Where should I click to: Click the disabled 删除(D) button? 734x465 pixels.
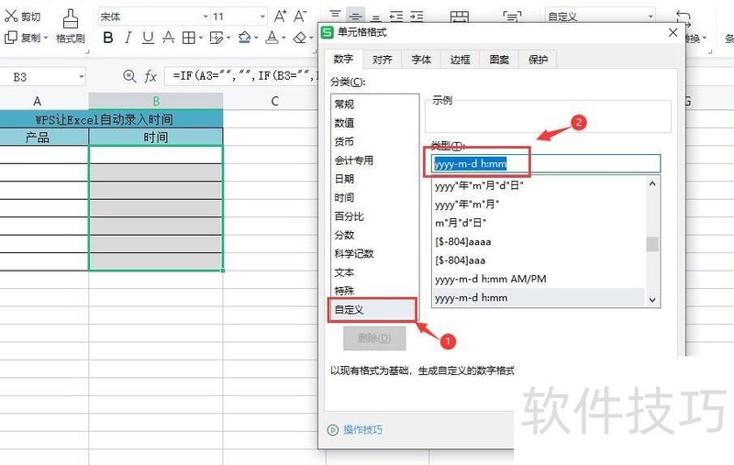pyautogui.click(x=374, y=338)
